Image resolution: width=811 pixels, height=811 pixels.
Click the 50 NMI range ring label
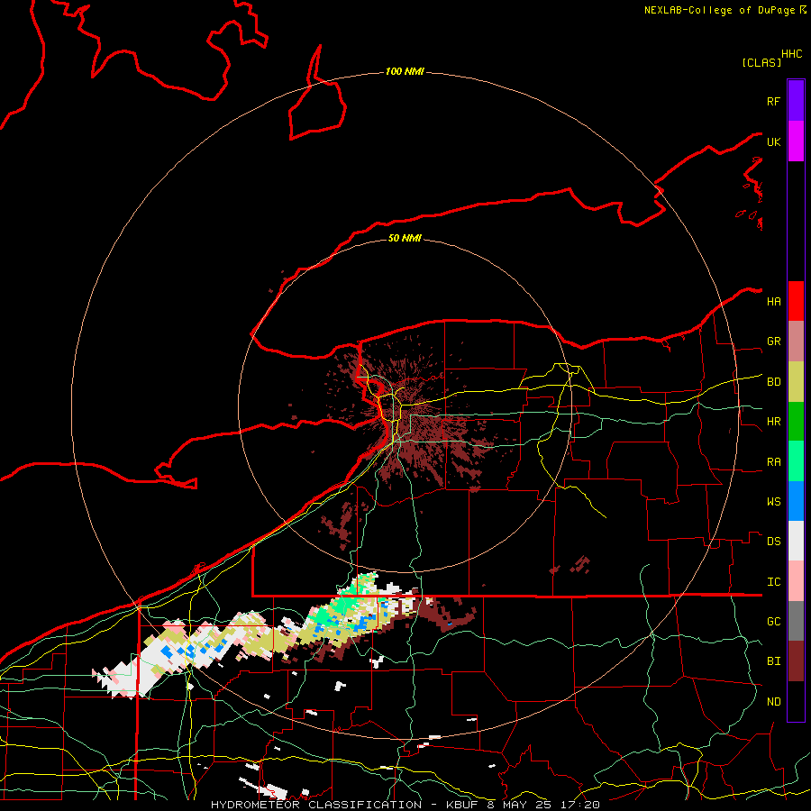[x=405, y=238]
